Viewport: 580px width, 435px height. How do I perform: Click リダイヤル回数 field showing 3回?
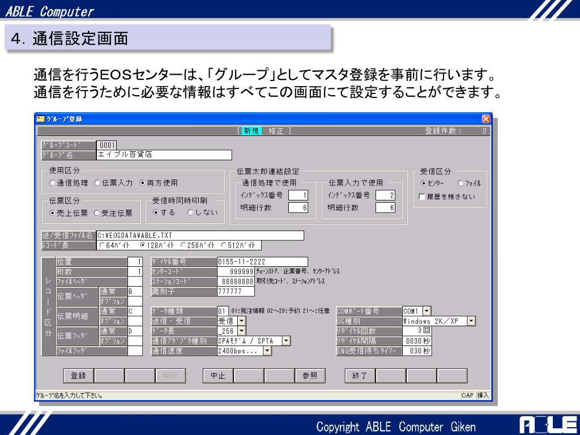coord(417,331)
